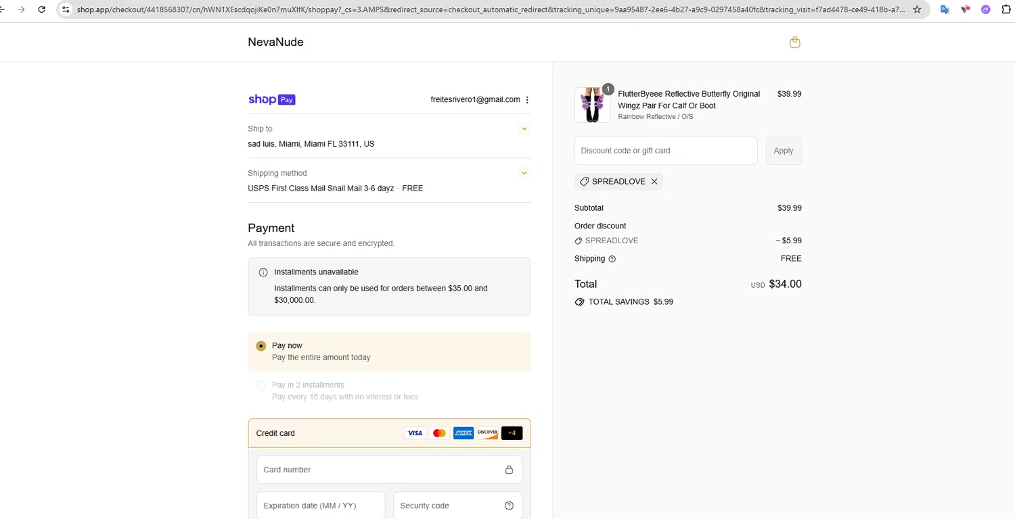Click the butterfly wings product thumbnail
This screenshot has height=519, width=1015.
point(592,105)
